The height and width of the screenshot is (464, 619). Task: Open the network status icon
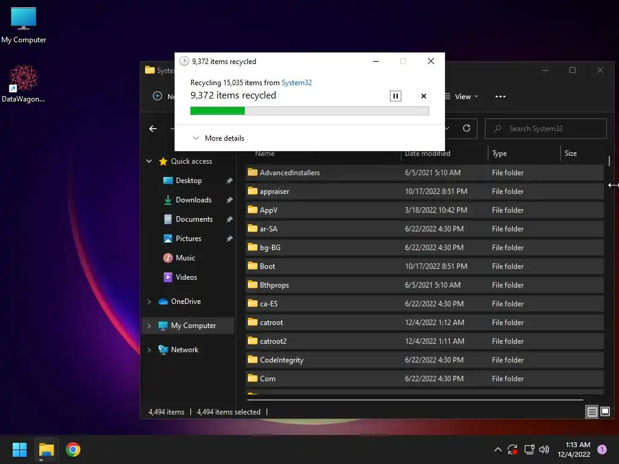pyautogui.click(x=529, y=449)
